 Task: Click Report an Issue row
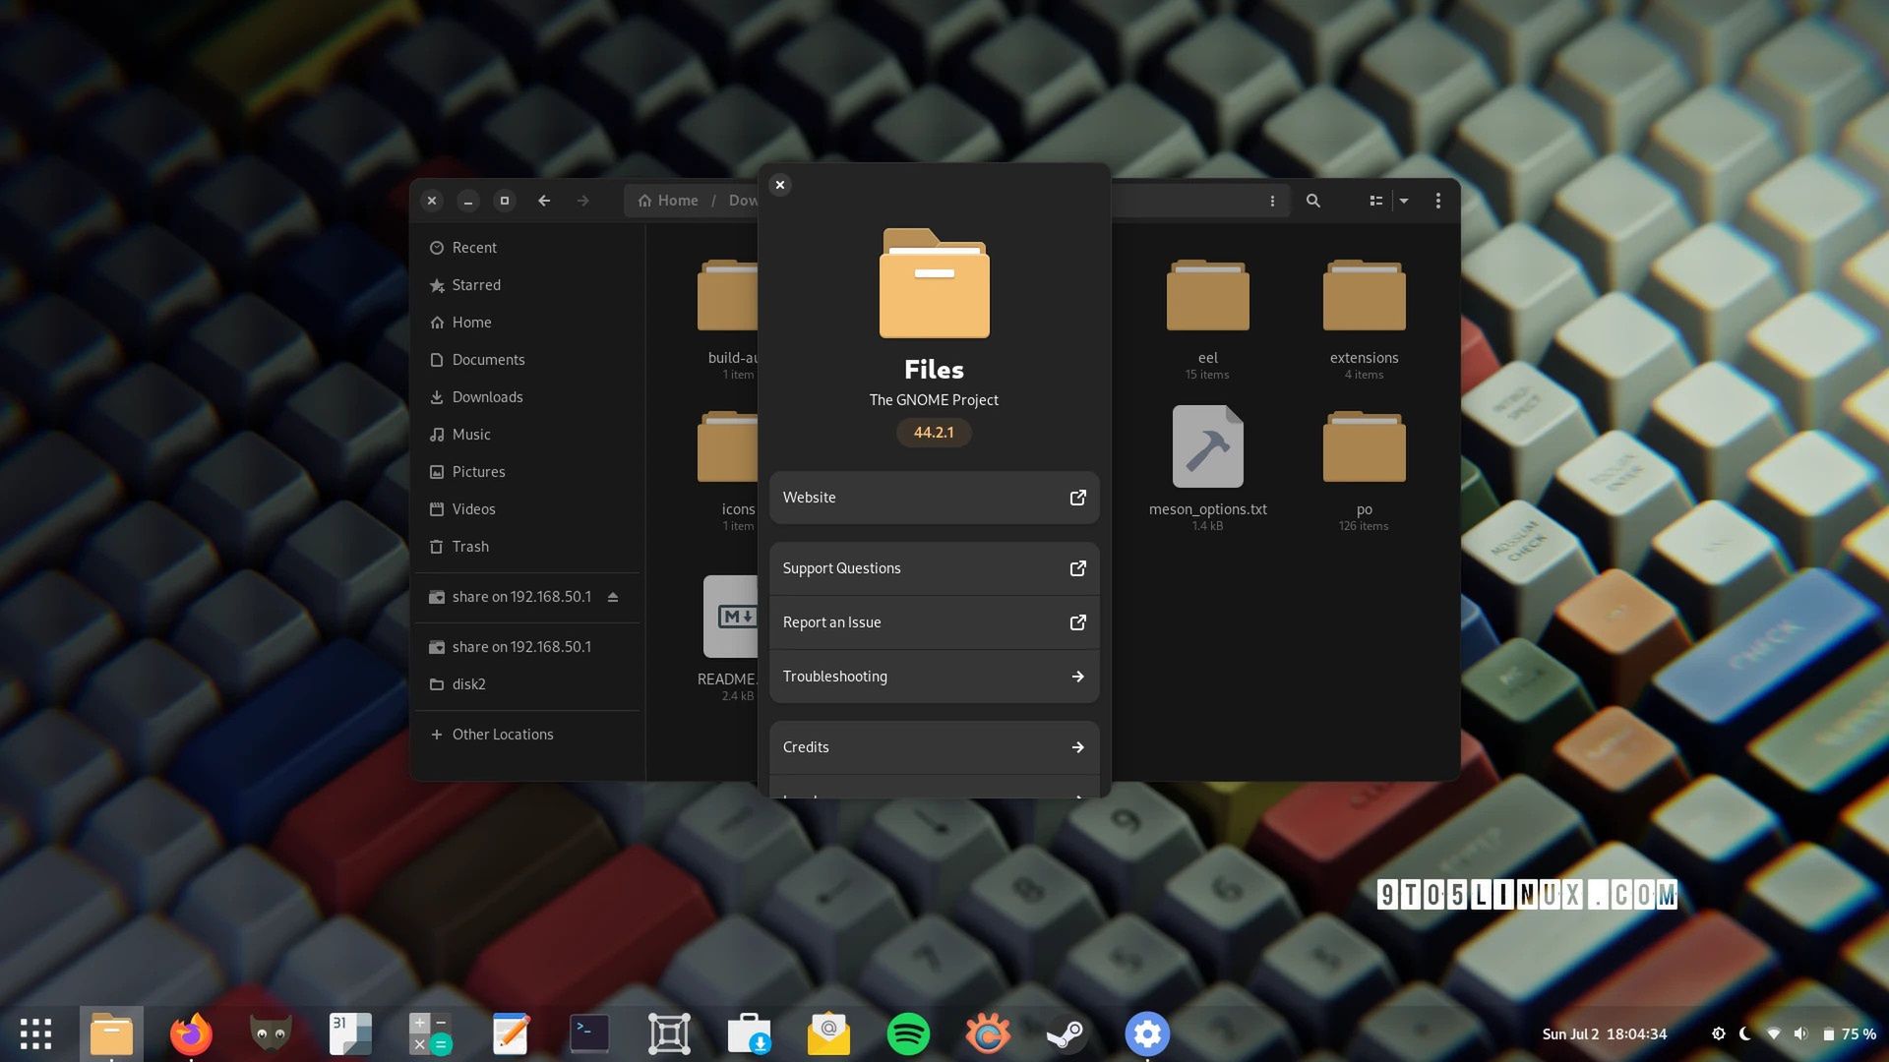click(x=934, y=622)
